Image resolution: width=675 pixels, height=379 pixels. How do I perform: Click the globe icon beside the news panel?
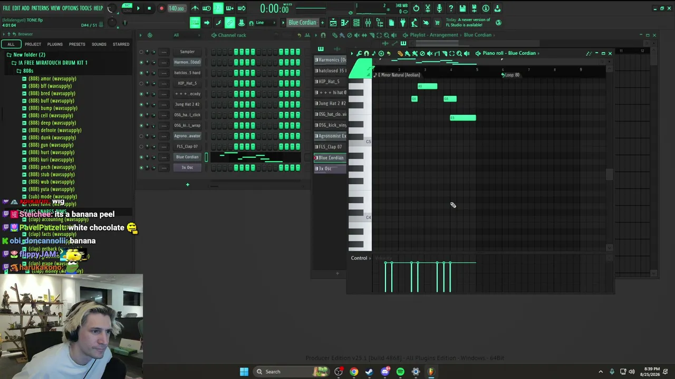click(x=499, y=23)
